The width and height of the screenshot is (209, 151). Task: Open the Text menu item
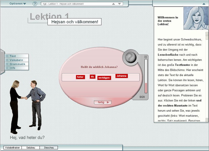point(17,56)
